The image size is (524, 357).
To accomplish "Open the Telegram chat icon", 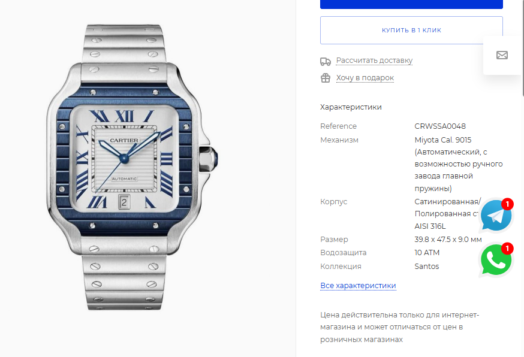I will point(496,216).
